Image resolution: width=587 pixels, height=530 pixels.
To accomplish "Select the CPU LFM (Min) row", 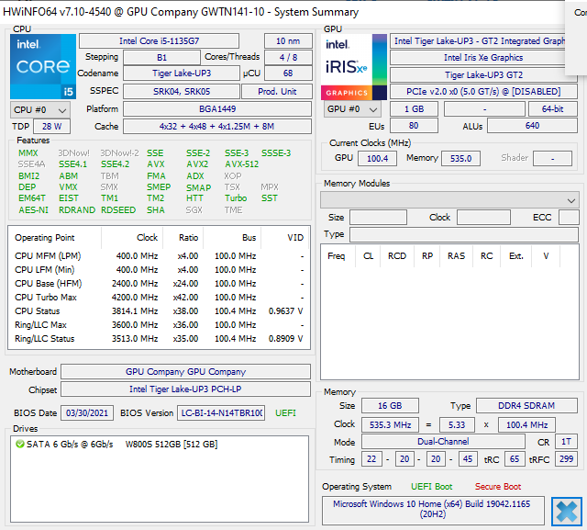I will (159, 270).
